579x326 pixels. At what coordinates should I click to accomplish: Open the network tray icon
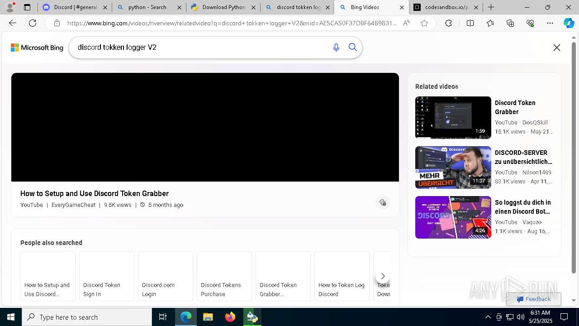tap(510, 317)
